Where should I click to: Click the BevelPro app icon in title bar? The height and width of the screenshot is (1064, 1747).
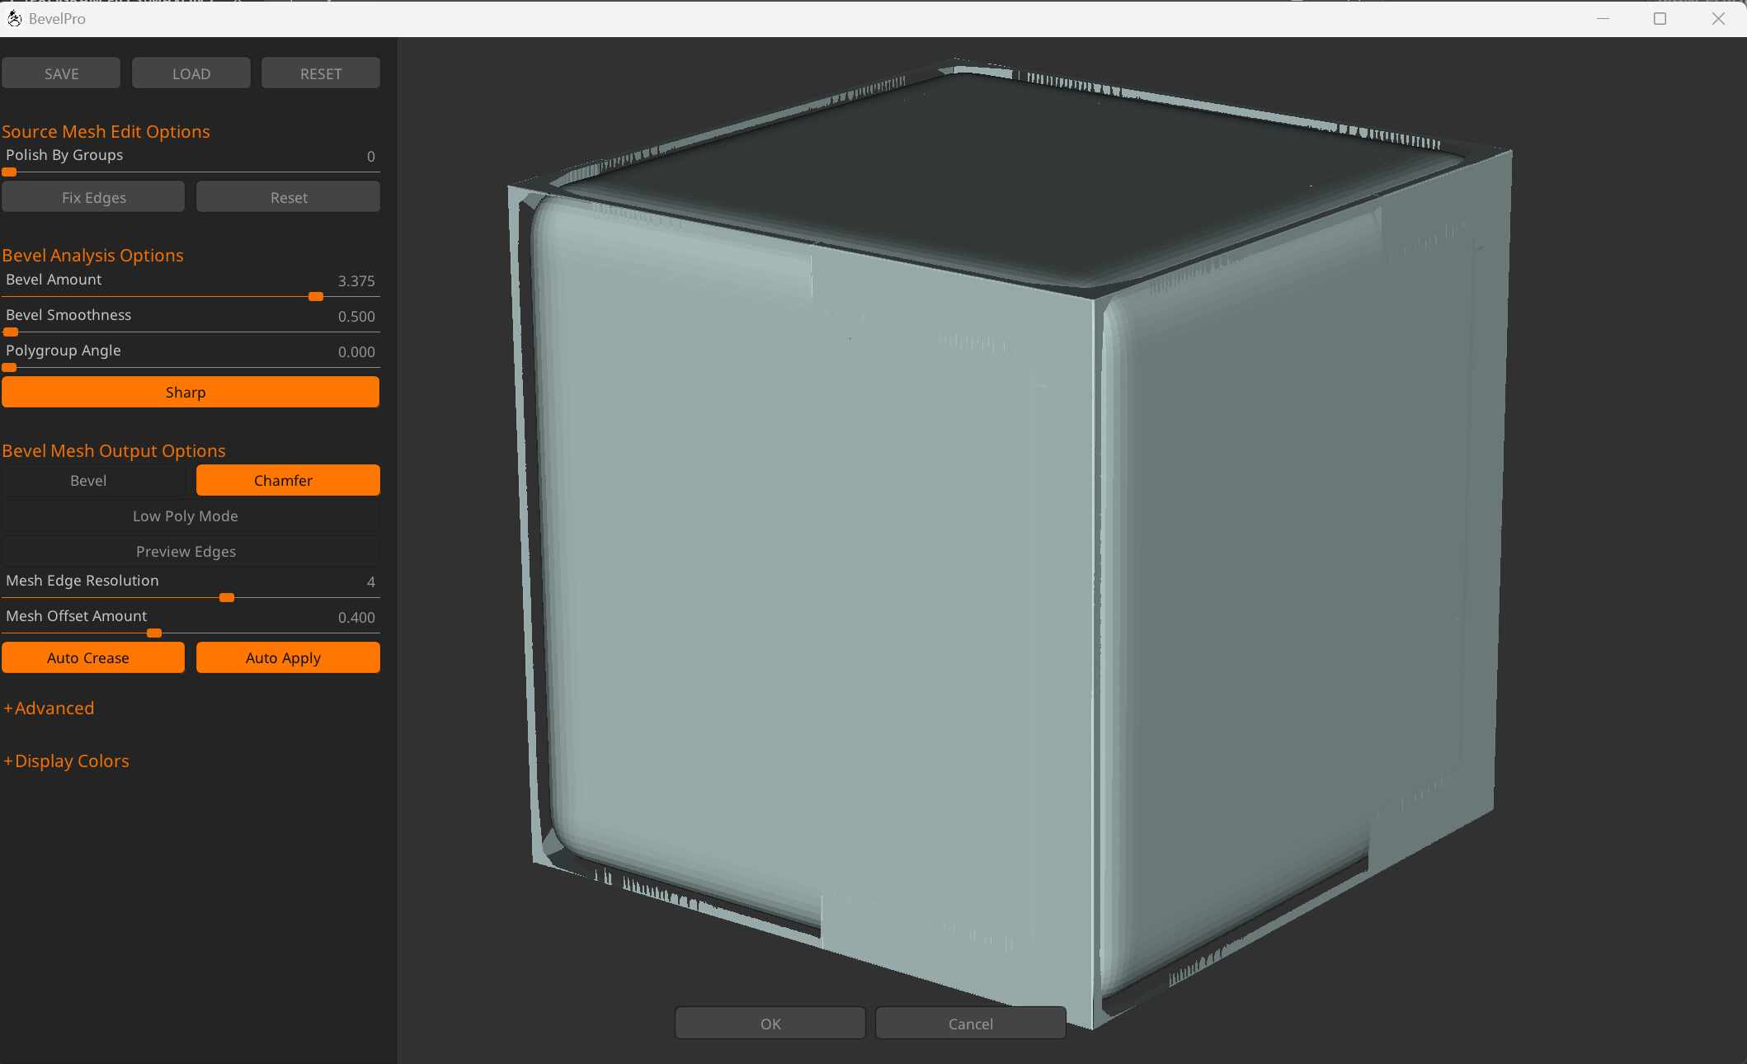[14, 18]
